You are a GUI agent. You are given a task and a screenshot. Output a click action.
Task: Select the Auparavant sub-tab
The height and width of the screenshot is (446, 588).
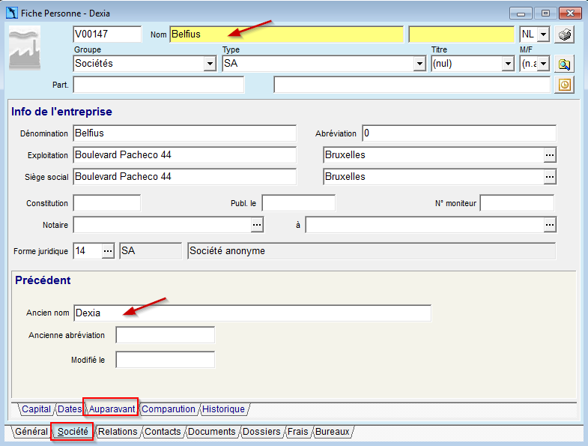112,409
